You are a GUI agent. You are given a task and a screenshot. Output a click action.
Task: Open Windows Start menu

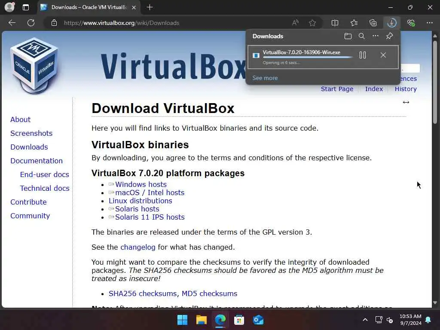pyautogui.click(x=182, y=320)
